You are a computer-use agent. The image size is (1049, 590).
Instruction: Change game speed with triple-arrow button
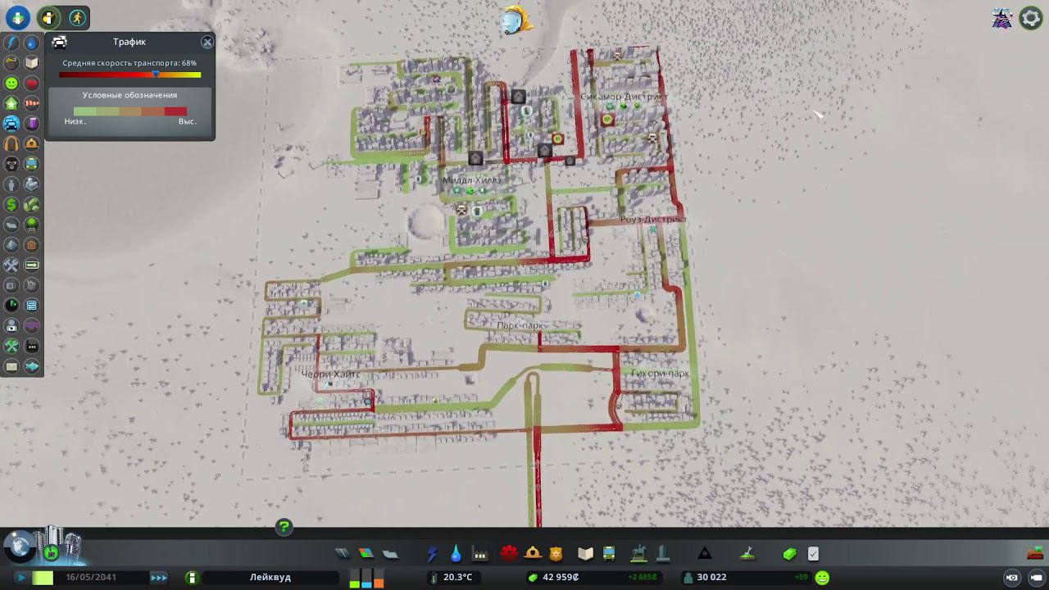[x=159, y=578]
